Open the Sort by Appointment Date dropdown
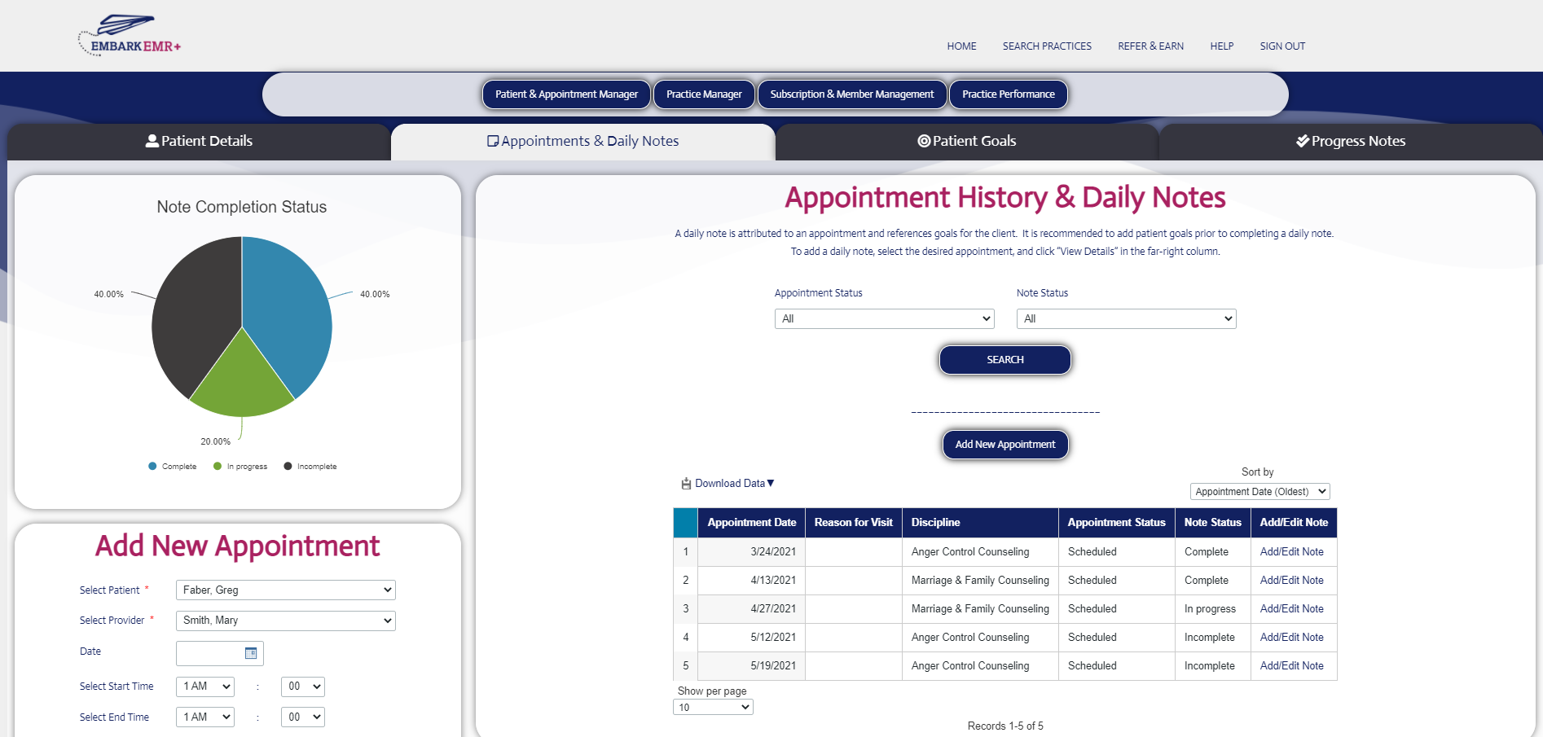The image size is (1543, 737). tap(1259, 491)
